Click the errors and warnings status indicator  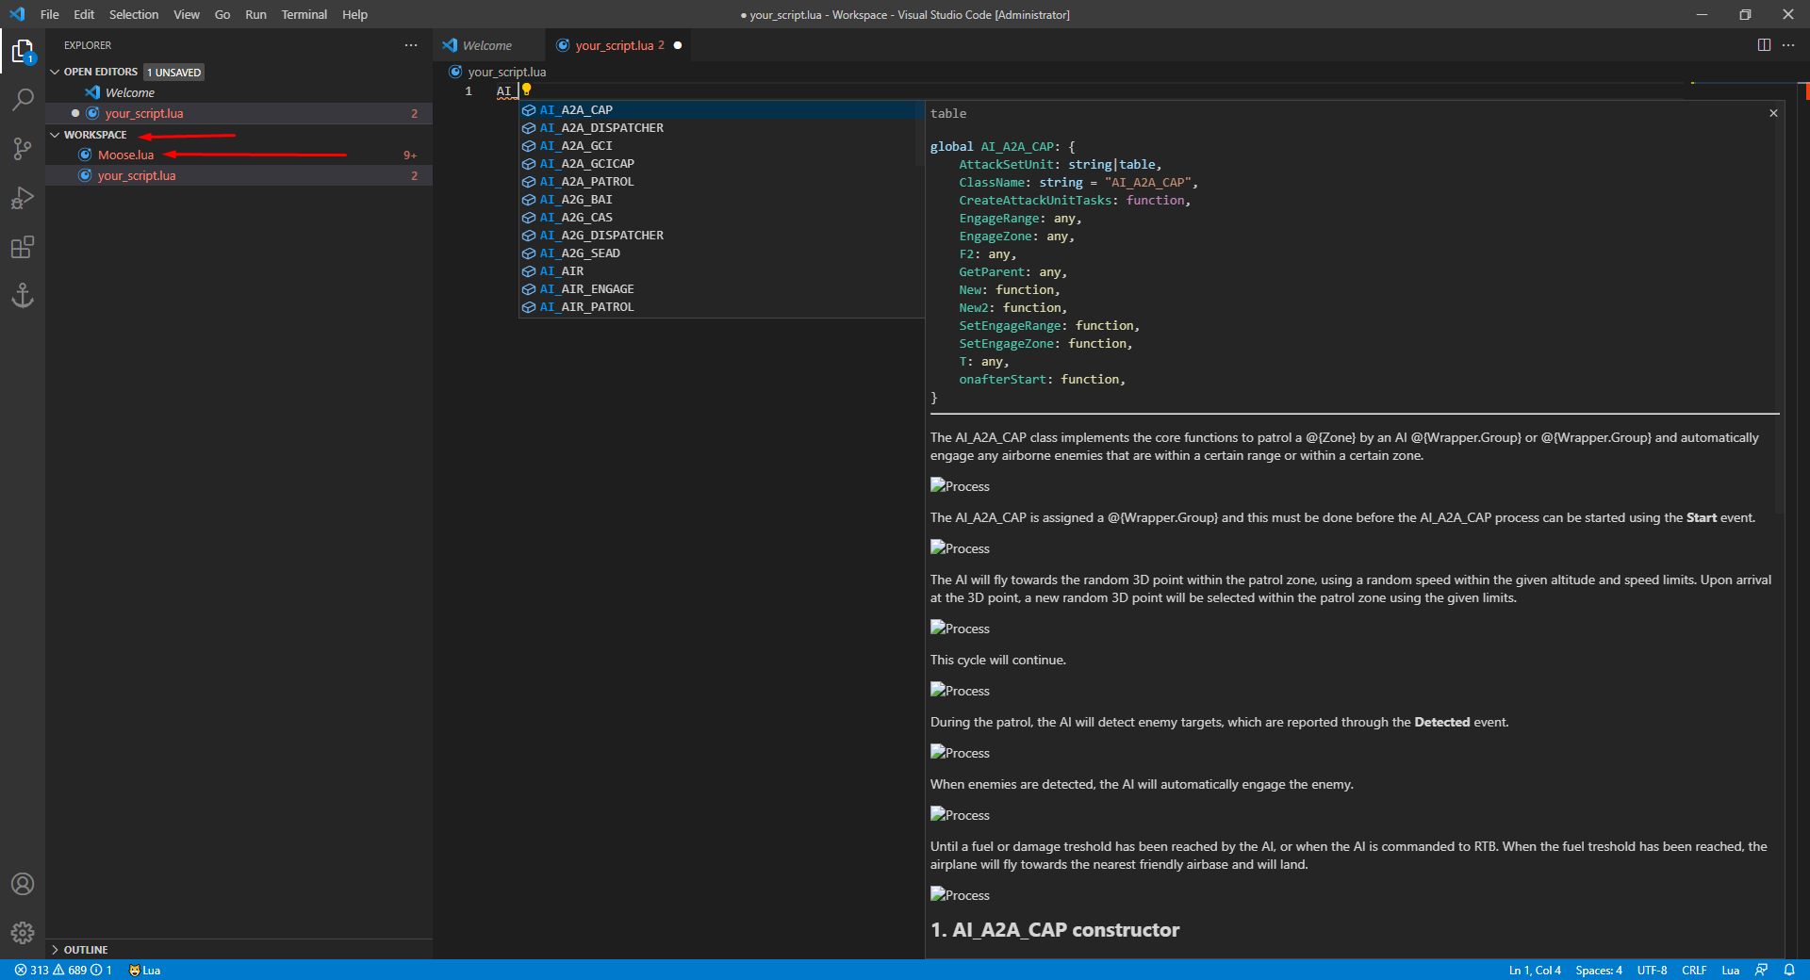[63, 970]
